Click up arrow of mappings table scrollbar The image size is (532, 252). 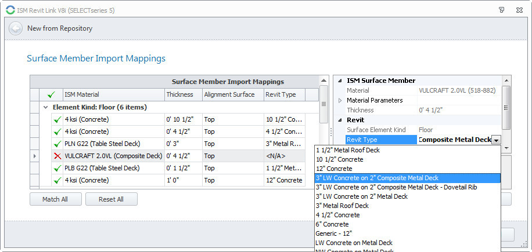(x=323, y=81)
